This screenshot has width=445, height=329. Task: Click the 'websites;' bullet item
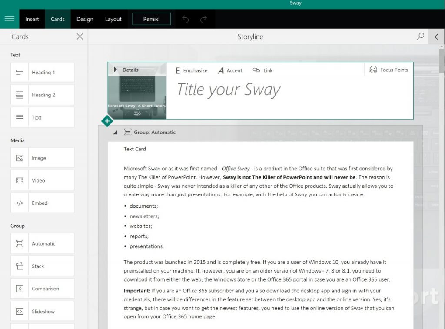point(141,226)
